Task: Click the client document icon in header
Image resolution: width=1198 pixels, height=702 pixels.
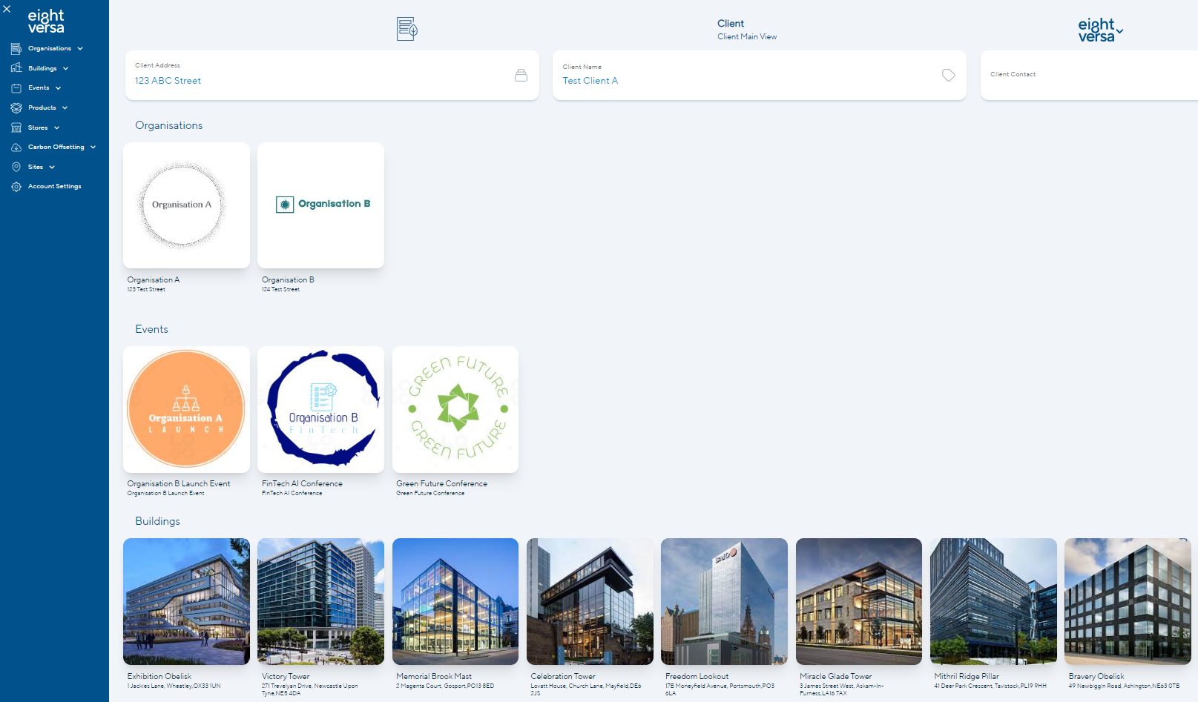Action: [x=407, y=29]
